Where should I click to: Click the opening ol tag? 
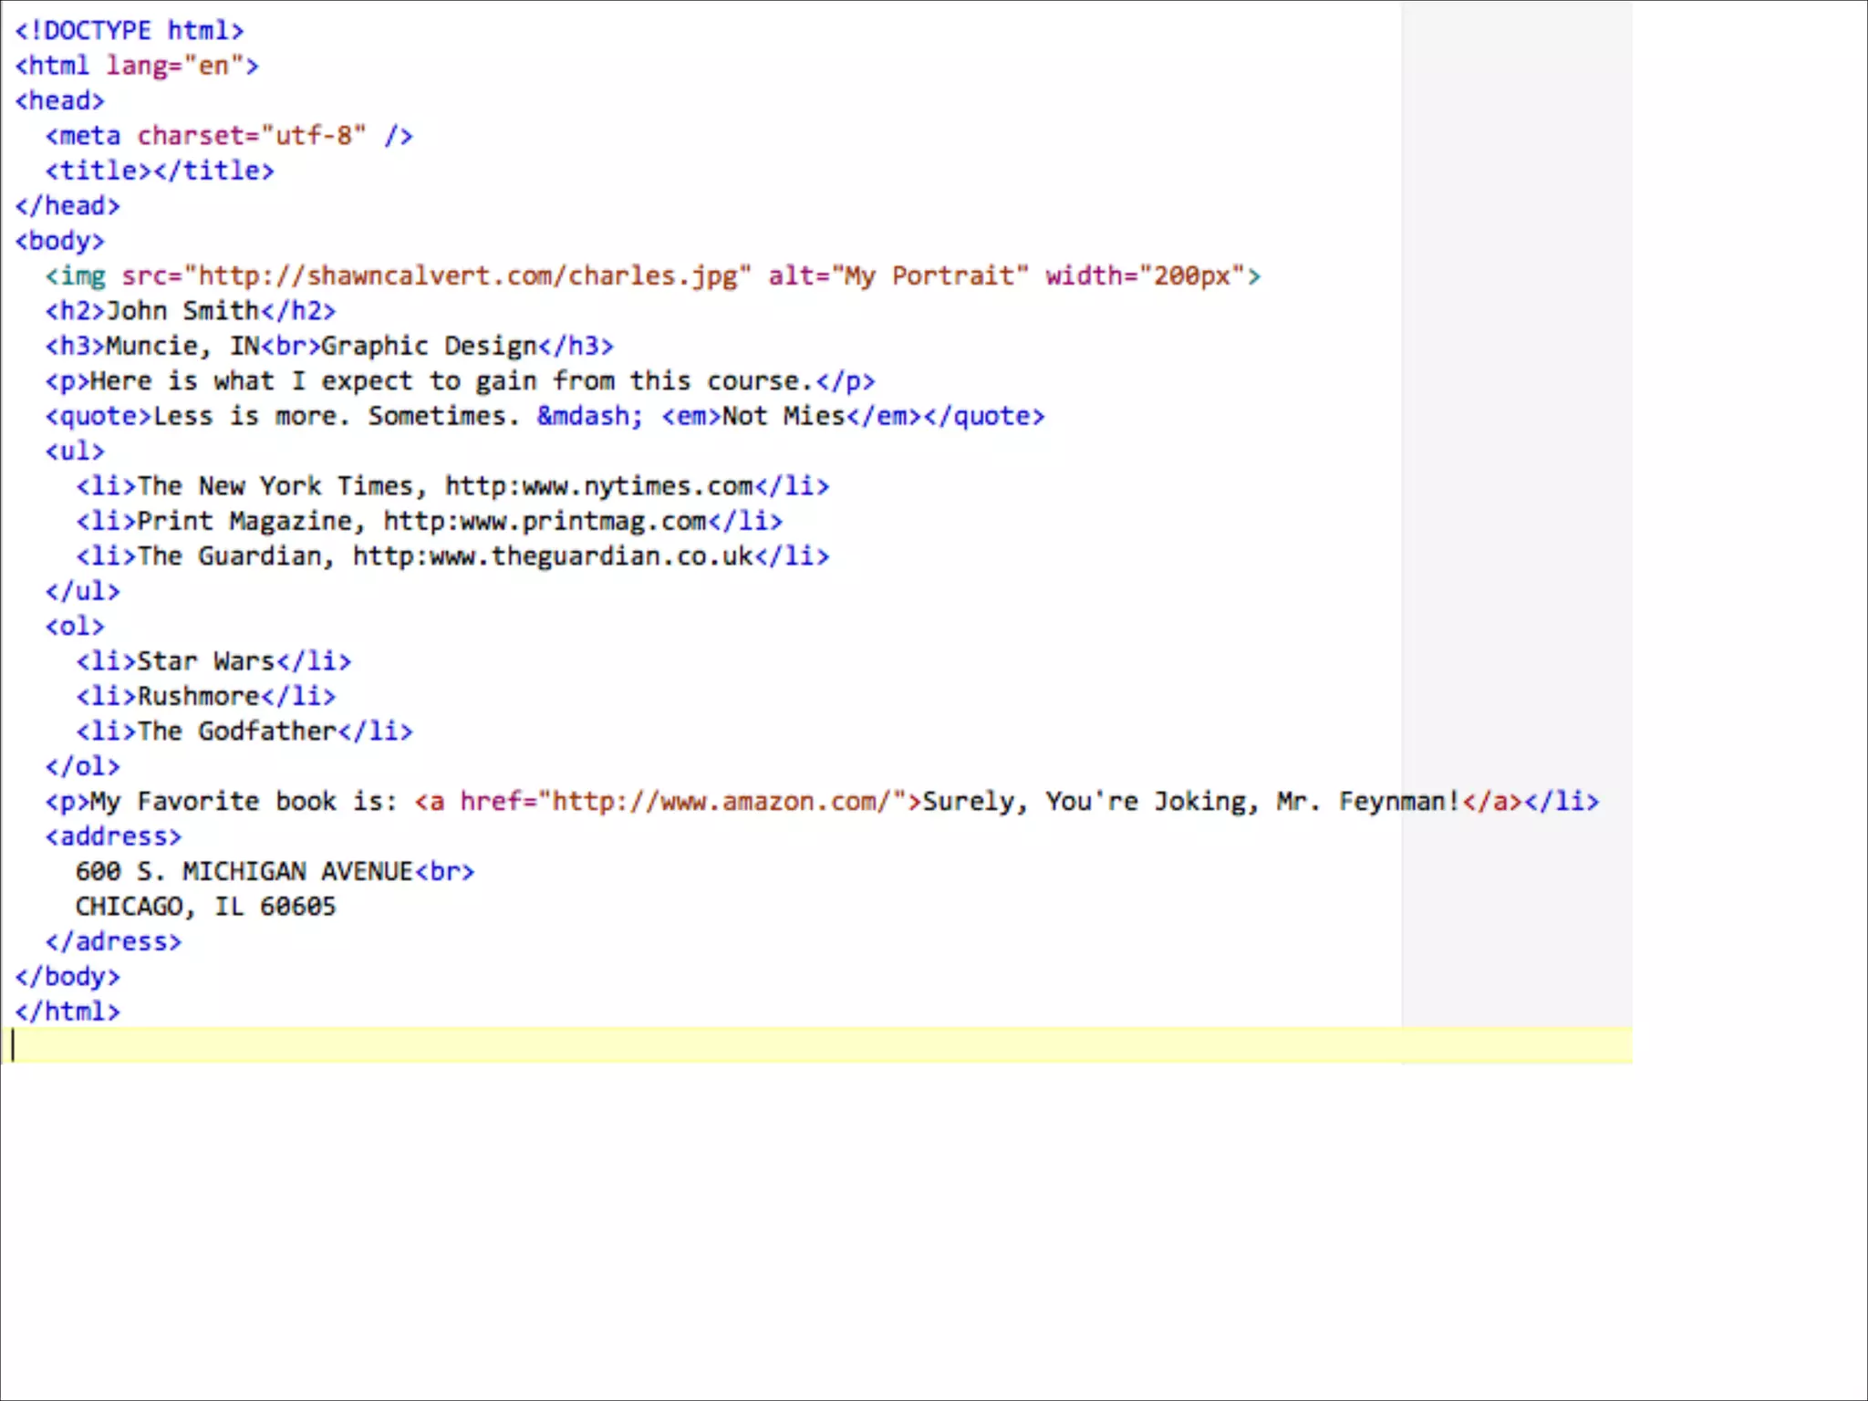pos(75,627)
